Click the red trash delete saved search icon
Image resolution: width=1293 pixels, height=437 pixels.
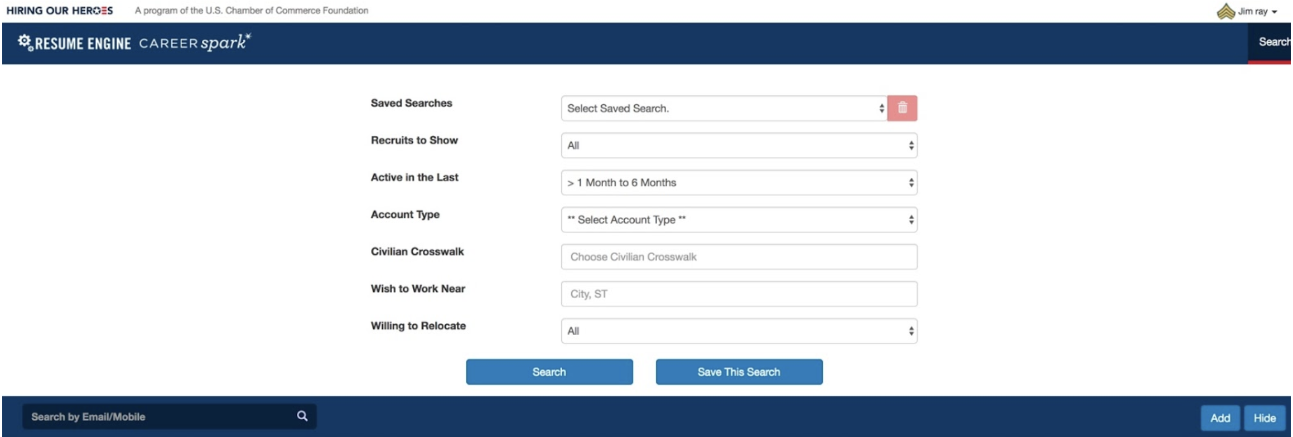click(x=902, y=108)
